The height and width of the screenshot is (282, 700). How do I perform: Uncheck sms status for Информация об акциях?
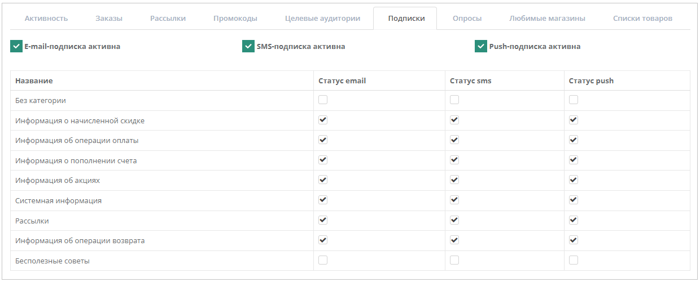click(x=454, y=180)
